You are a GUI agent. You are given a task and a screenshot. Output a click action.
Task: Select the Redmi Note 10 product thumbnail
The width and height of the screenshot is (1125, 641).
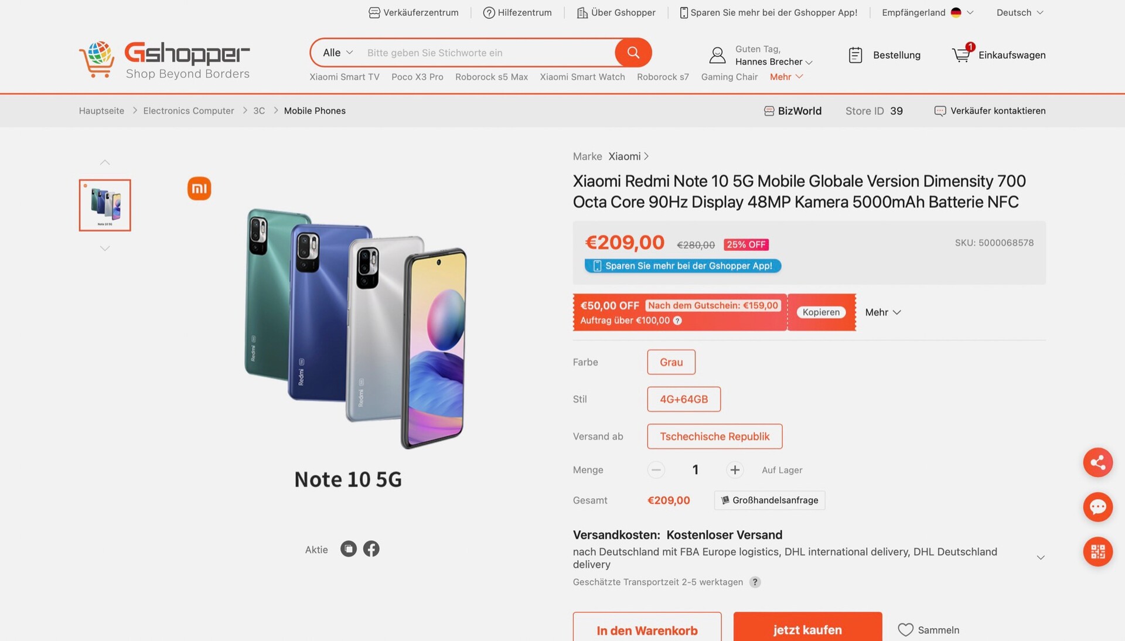[x=105, y=205]
